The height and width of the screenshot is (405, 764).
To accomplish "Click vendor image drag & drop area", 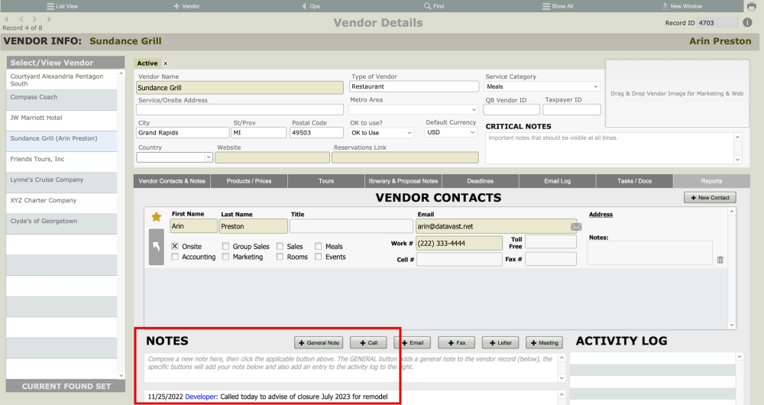I will click(x=677, y=93).
